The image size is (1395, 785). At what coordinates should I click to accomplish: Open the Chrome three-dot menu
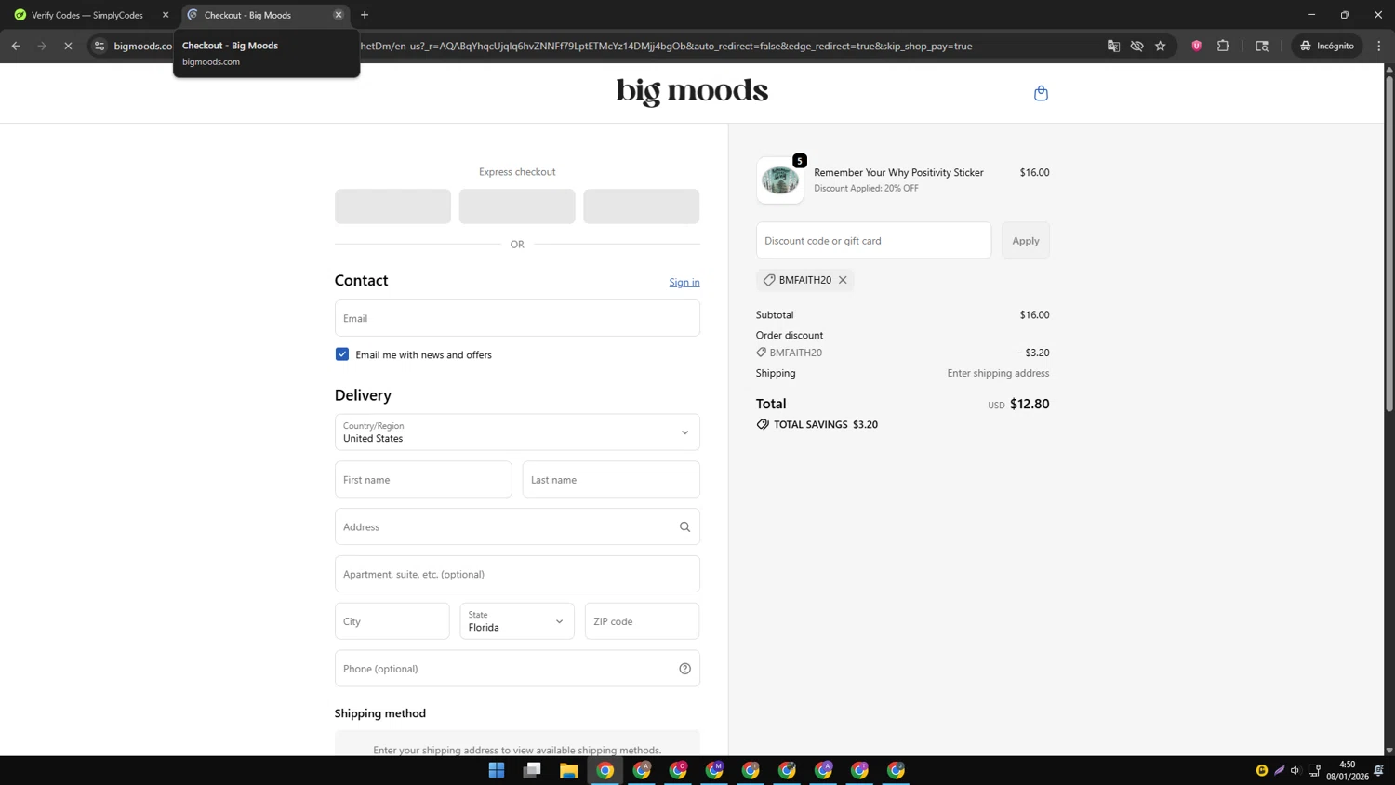tap(1379, 46)
